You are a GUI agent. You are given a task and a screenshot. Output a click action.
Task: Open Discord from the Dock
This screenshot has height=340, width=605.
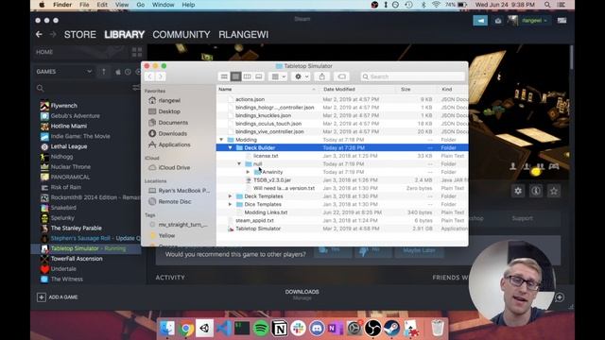coord(317,329)
